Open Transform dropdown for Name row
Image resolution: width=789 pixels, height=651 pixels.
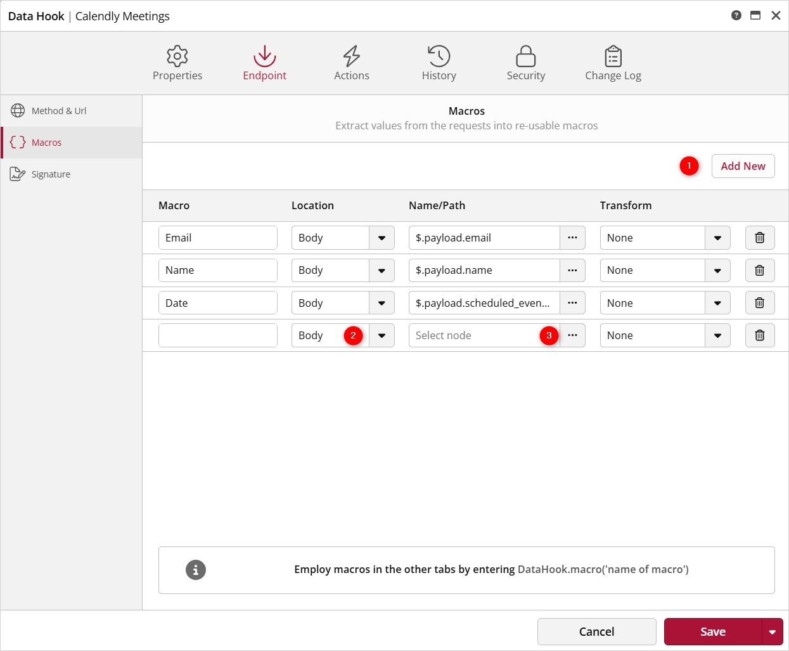(x=717, y=271)
